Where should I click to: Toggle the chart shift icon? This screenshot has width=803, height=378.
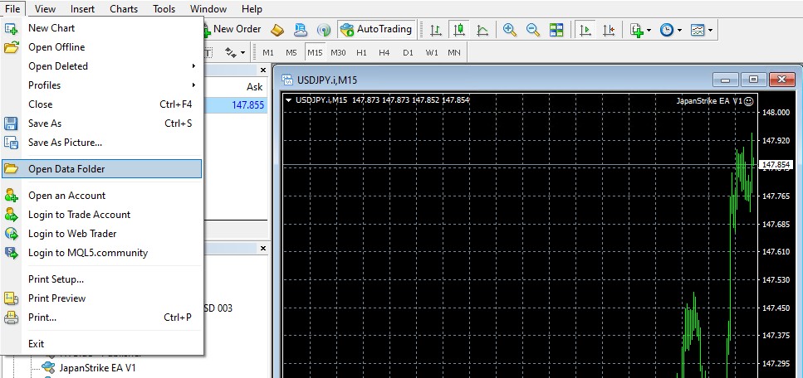click(609, 30)
